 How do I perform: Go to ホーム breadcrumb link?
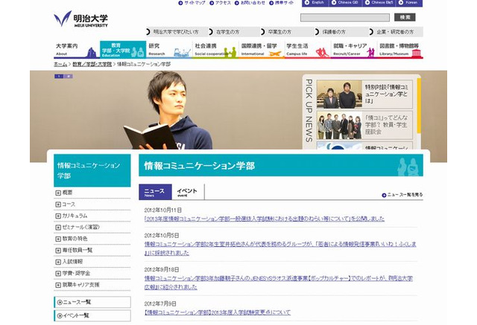pos(60,65)
